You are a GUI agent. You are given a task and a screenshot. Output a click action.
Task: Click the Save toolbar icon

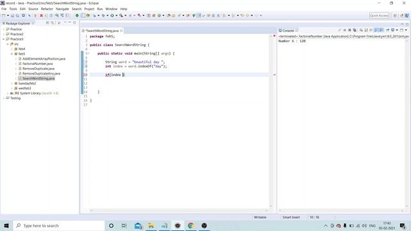tap(12, 15)
